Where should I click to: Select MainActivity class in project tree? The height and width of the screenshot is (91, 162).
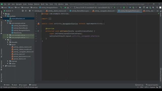coord(17,33)
